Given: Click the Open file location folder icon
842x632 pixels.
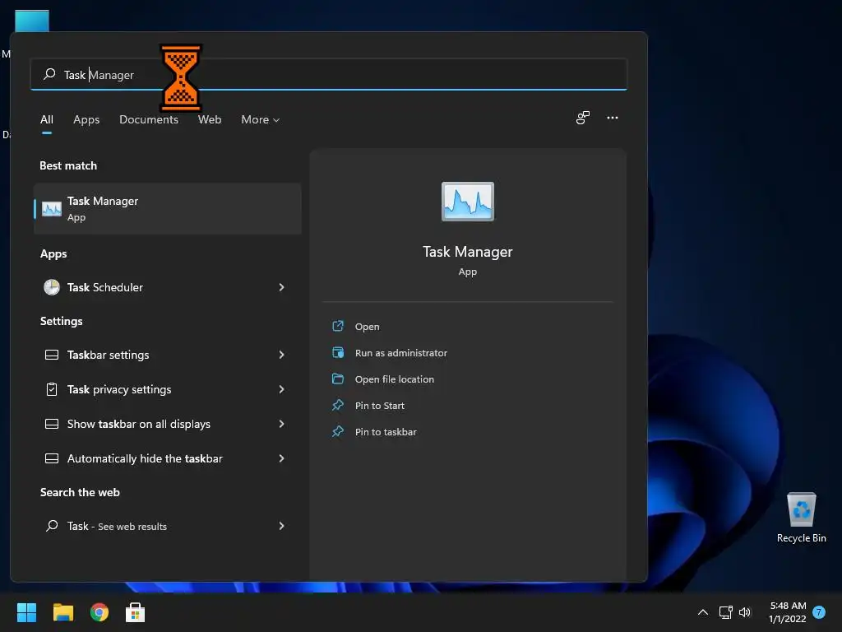Looking at the screenshot, I should pos(338,379).
